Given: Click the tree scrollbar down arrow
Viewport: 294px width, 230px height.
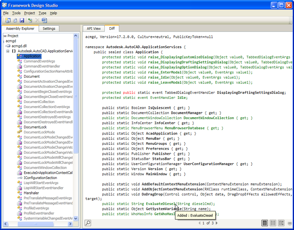Looking at the screenshot, I should point(76,218).
